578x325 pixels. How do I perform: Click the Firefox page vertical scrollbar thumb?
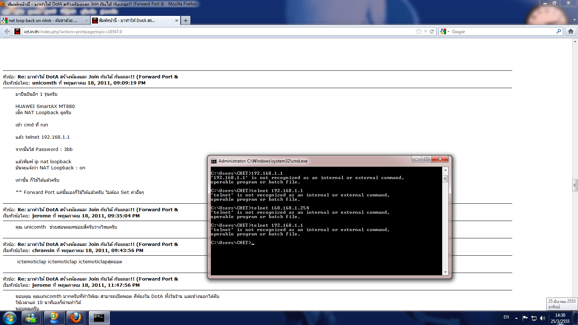tap(575, 185)
